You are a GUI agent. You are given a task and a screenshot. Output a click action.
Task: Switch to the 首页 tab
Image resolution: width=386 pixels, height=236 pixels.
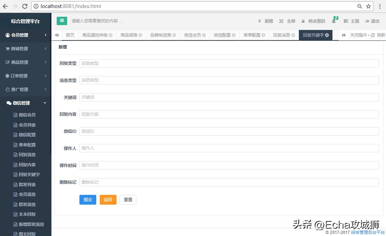pos(70,35)
